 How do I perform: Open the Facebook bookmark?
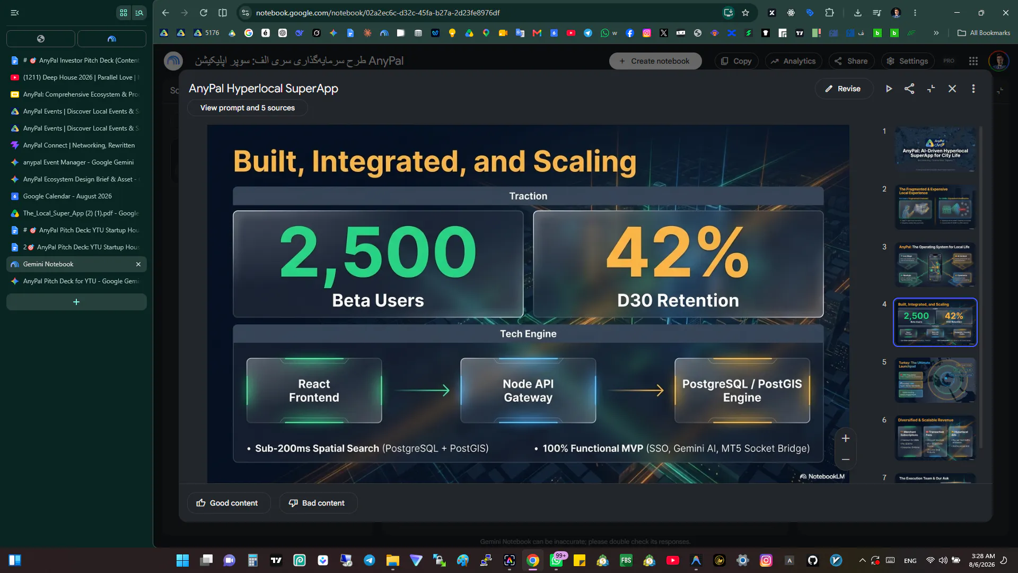click(x=630, y=33)
